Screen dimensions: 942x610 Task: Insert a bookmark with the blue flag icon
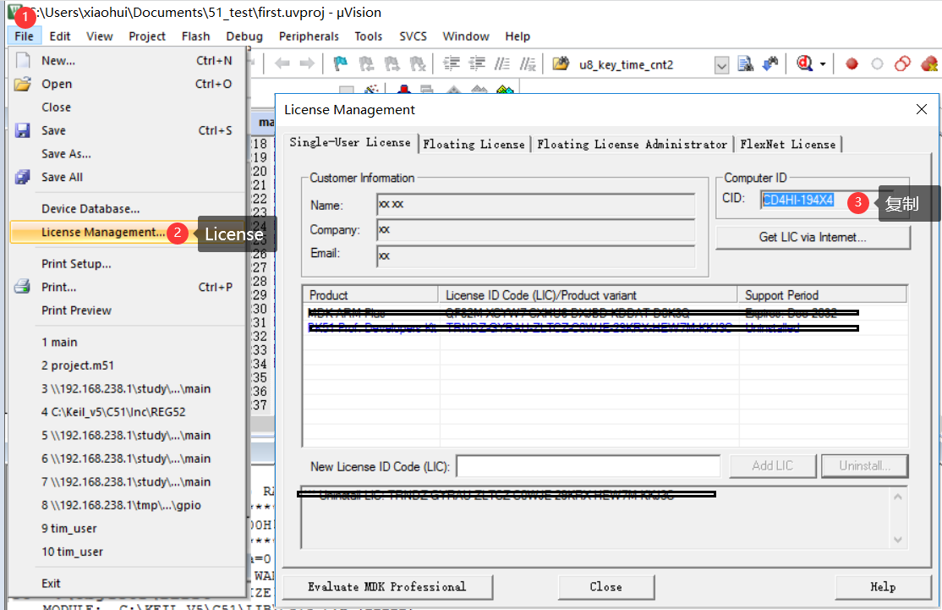click(x=341, y=63)
